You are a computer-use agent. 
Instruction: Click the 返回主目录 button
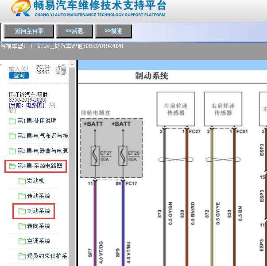click(29, 31)
